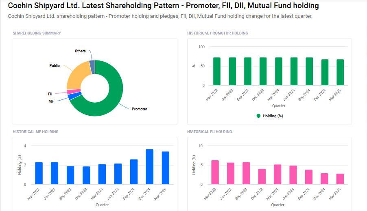
Task: Click the pink FII donut segment
Action: pos(74,92)
